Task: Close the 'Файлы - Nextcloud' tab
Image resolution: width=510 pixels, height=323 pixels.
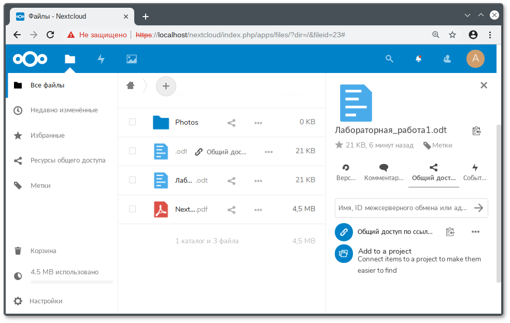Action: tap(126, 17)
